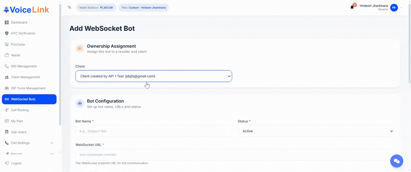
Task: Expand the Reports submenu chevron
Action: tap(52, 154)
